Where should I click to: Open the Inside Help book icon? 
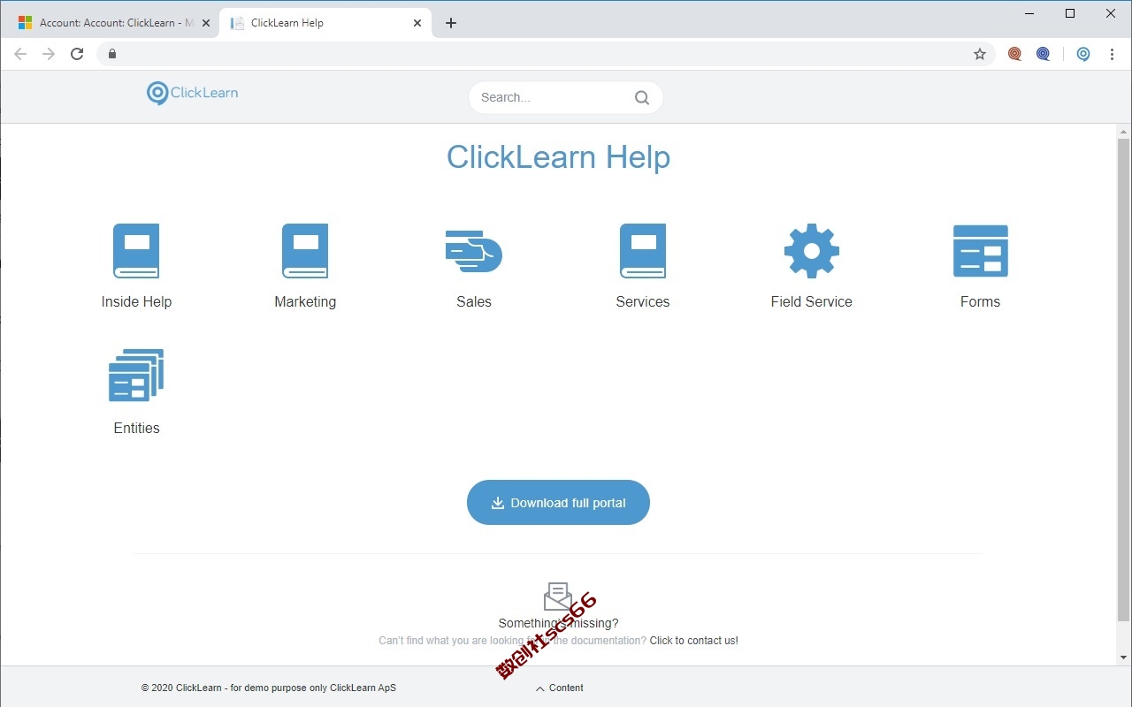pos(136,251)
